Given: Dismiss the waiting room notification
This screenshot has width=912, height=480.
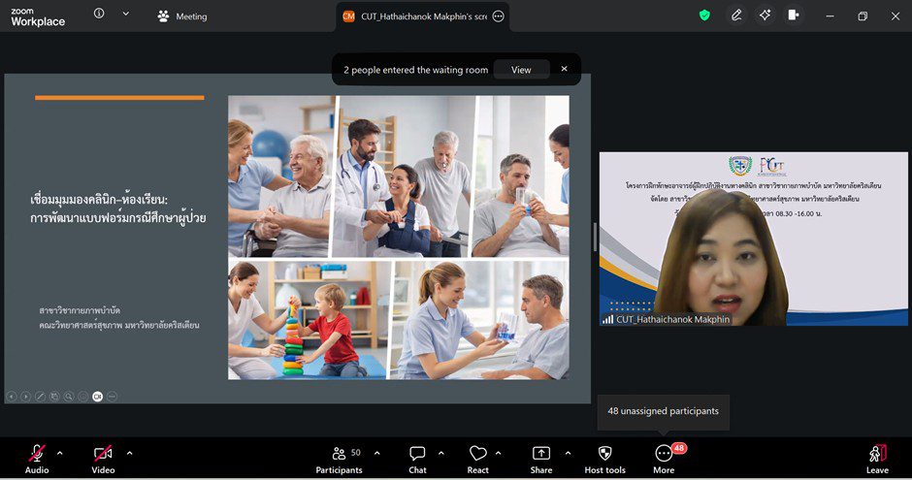Looking at the screenshot, I should pyautogui.click(x=564, y=69).
